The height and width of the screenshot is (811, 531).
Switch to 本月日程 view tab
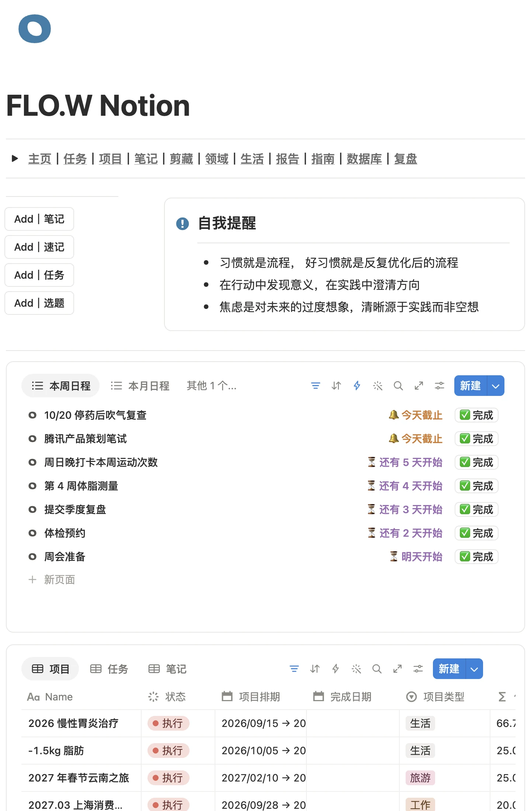pyautogui.click(x=140, y=386)
